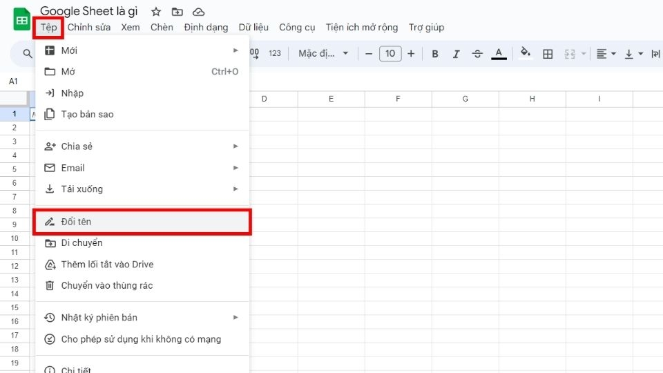
Task: Click the cell name box A1
Action: [13, 82]
